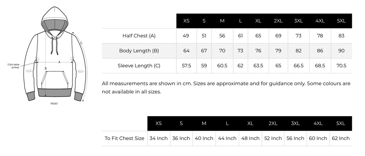The height and width of the screenshot is (156, 365).
Task: Select the '90' body length cell
Action: (x=341, y=51)
